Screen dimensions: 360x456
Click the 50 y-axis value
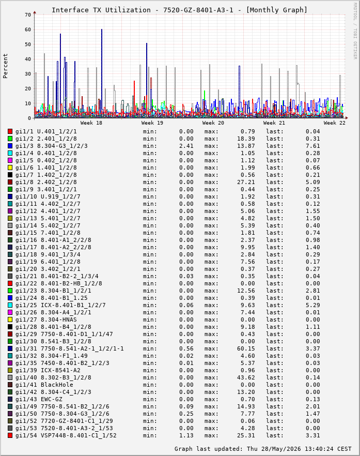pos(28,44)
